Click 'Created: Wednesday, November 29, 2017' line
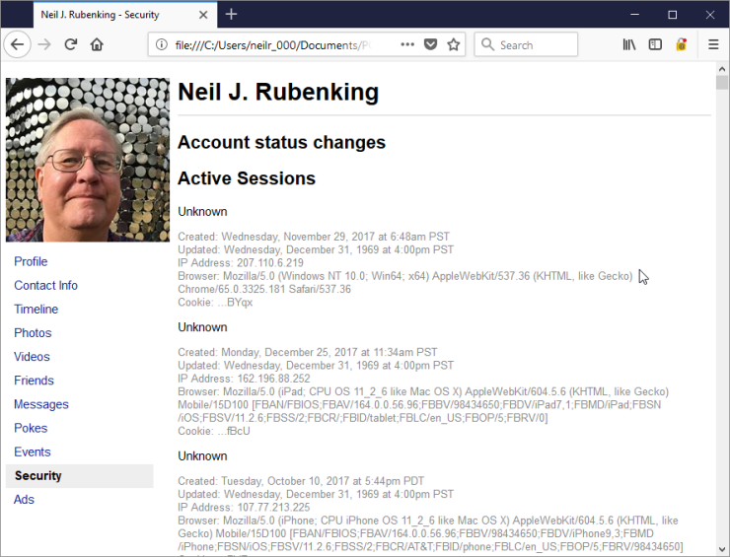Viewport: 730px width, 557px height. click(x=314, y=237)
